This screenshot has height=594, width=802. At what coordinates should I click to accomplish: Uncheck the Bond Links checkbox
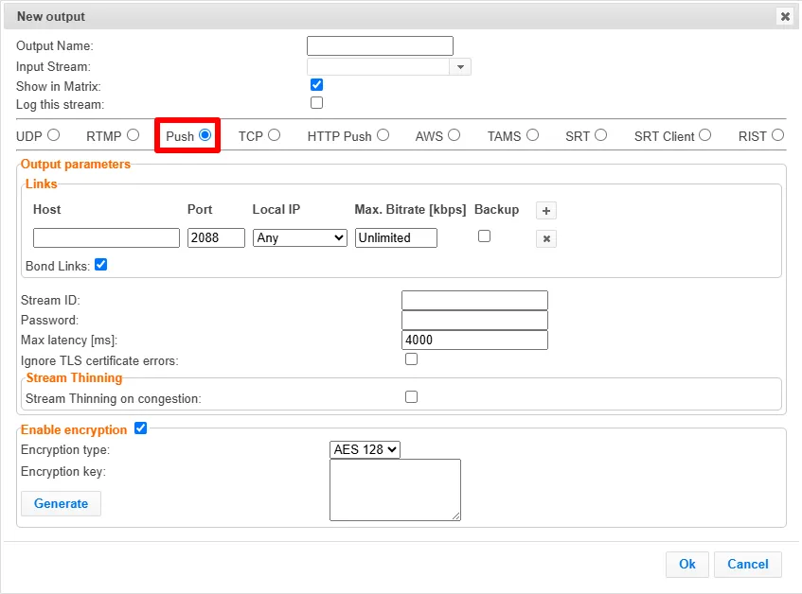pos(100,265)
